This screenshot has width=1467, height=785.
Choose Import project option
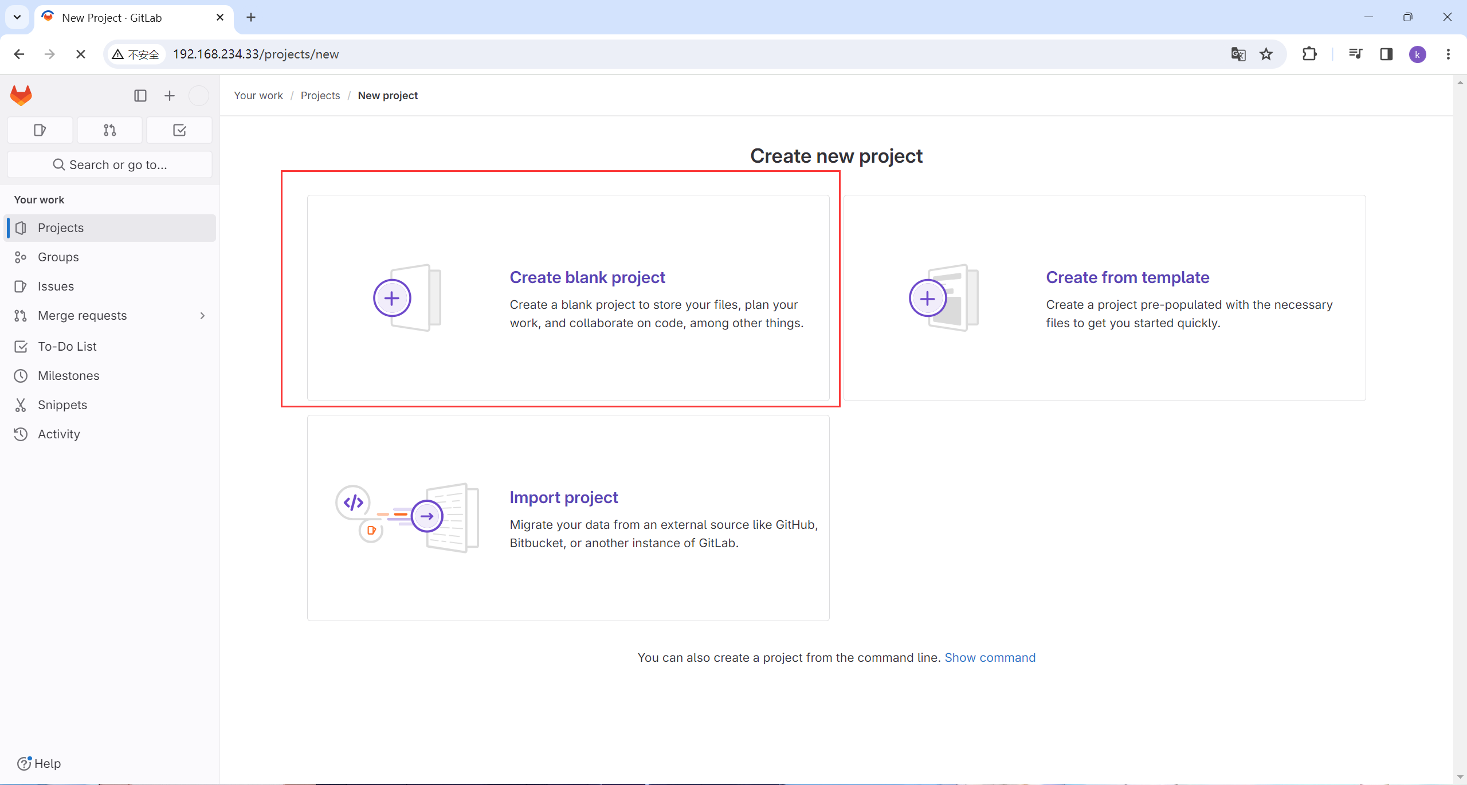[563, 497]
